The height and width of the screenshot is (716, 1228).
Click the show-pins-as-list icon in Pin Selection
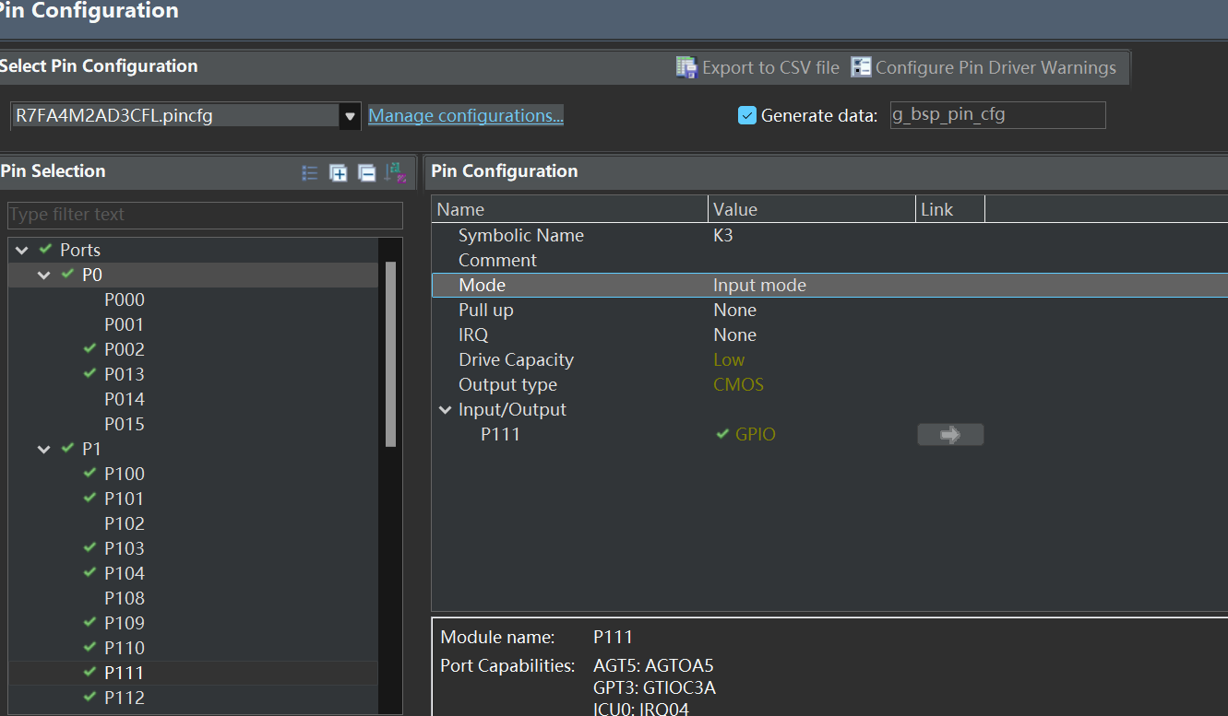(310, 172)
